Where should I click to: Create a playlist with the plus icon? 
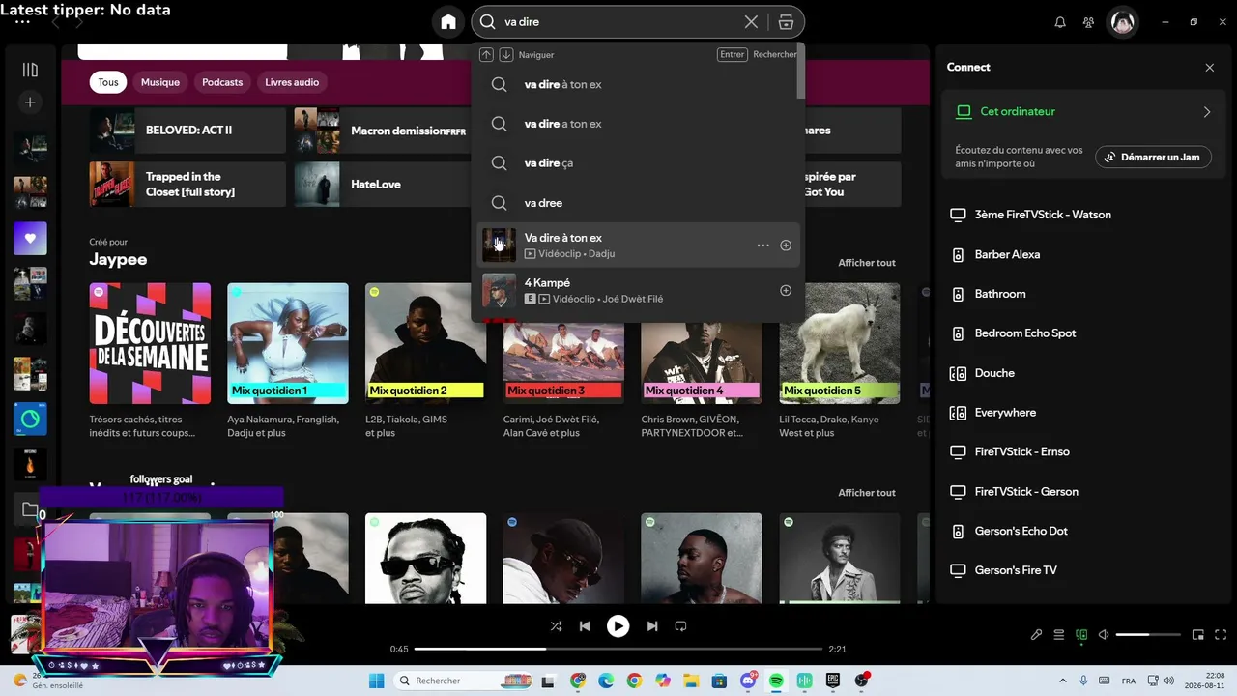tap(30, 102)
